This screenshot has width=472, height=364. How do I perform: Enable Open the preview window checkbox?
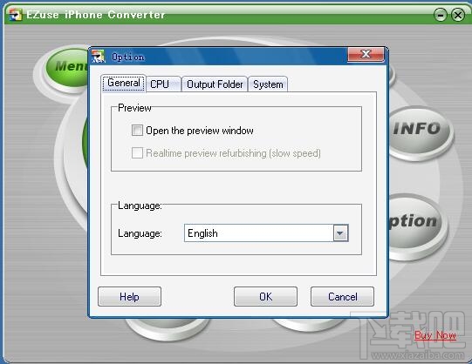point(137,131)
